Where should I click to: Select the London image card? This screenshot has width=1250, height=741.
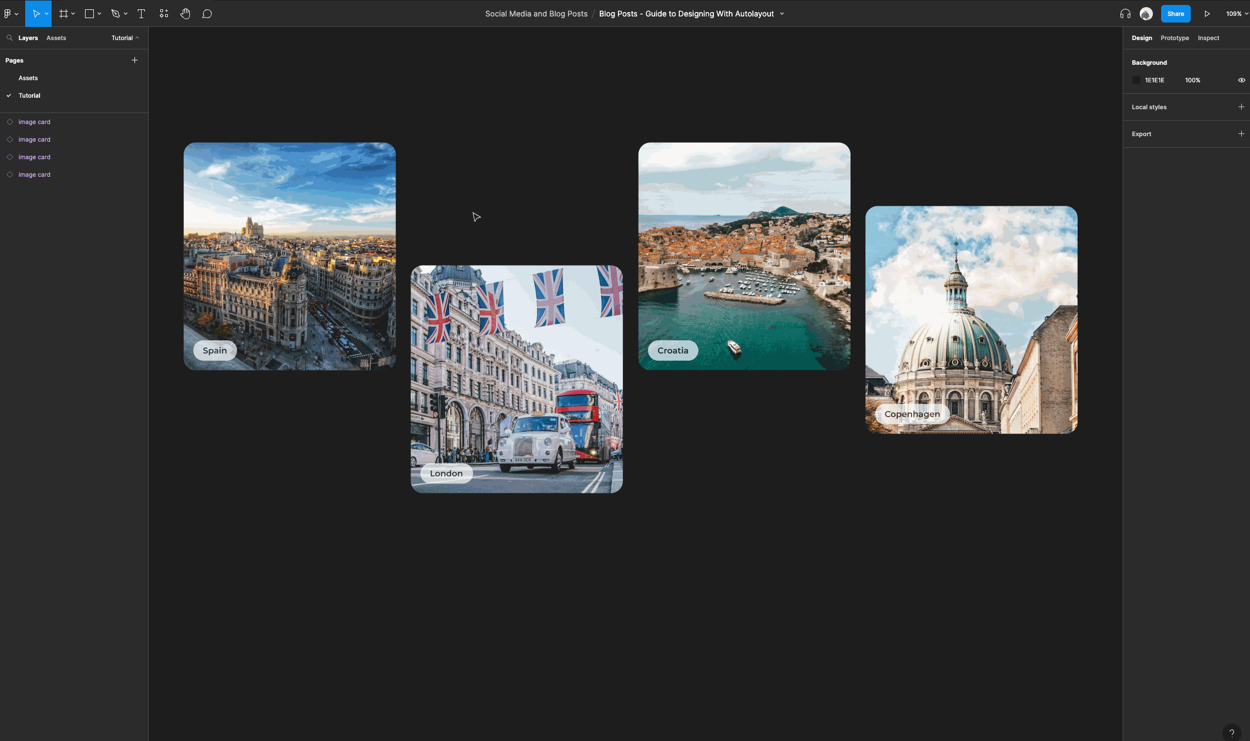517,379
